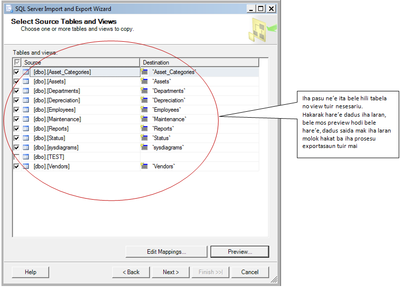
Task: Uncheck the [dbo].[Status] checkbox
Action: (17, 138)
